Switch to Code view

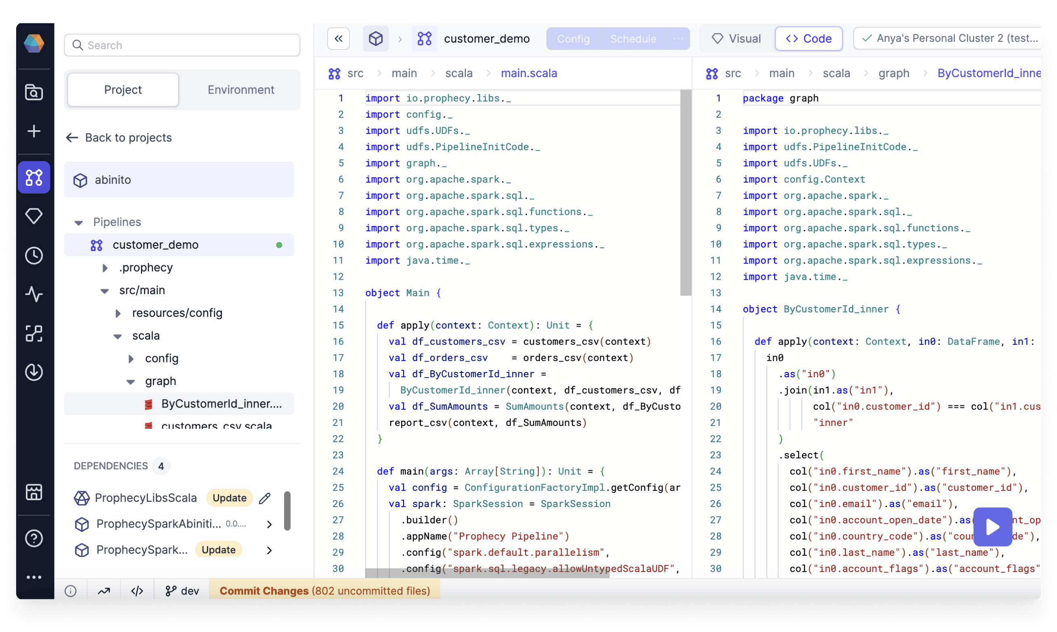click(808, 39)
